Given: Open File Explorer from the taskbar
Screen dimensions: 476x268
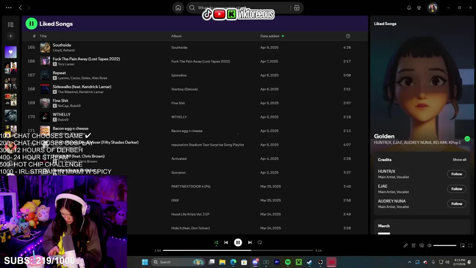Looking at the screenshot, I should (x=222, y=262).
